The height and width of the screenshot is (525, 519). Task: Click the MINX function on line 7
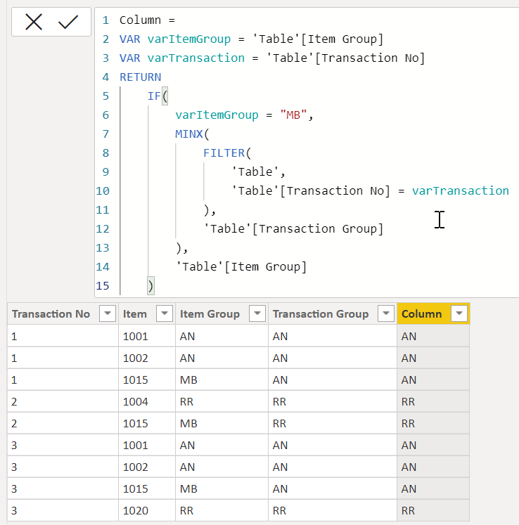[189, 134]
